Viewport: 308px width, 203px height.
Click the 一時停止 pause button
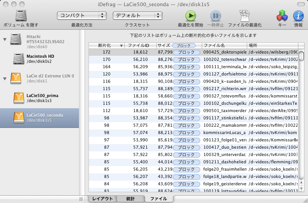(216, 16)
